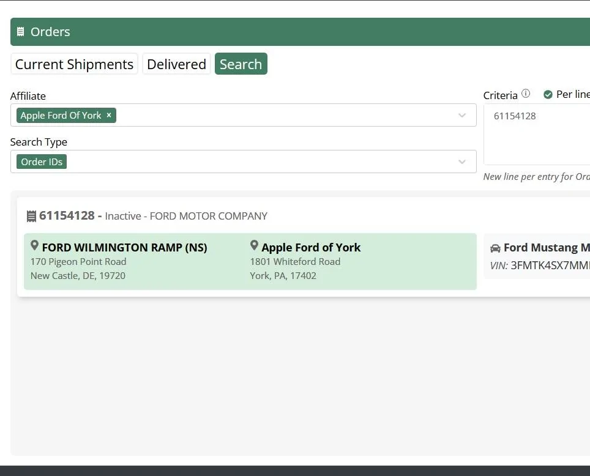
Task: Click the Apple Ford of York destination name
Action: click(x=311, y=248)
